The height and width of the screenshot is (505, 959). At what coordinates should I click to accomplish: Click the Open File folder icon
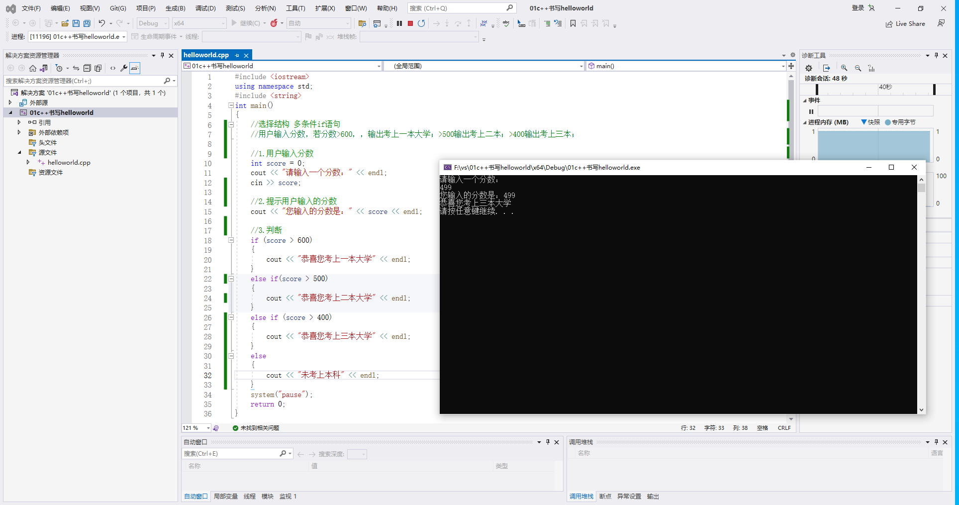click(65, 23)
